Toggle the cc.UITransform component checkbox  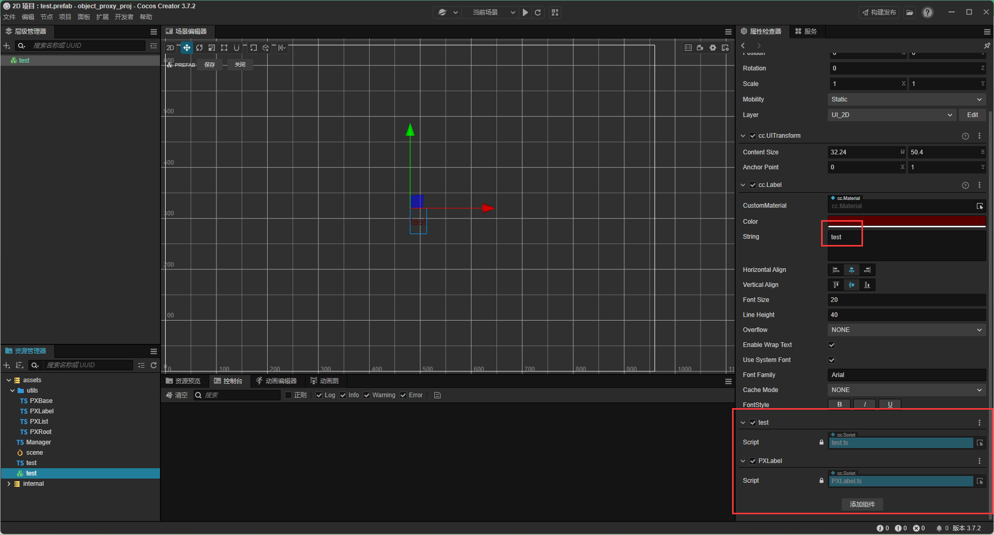[x=753, y=136]
